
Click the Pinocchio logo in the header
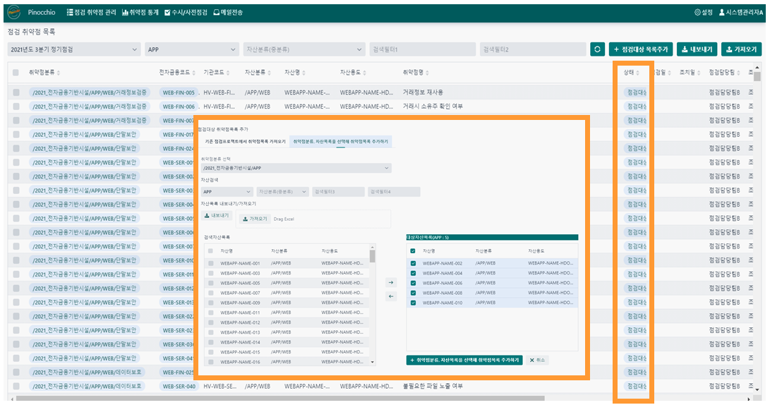click(x=13, y=13)
